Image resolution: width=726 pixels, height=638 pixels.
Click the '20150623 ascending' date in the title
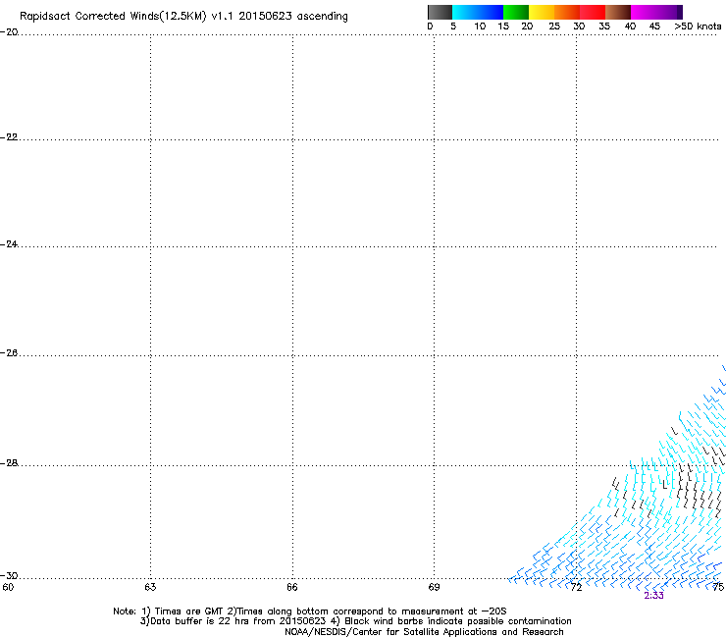click(x=293, y=17)
